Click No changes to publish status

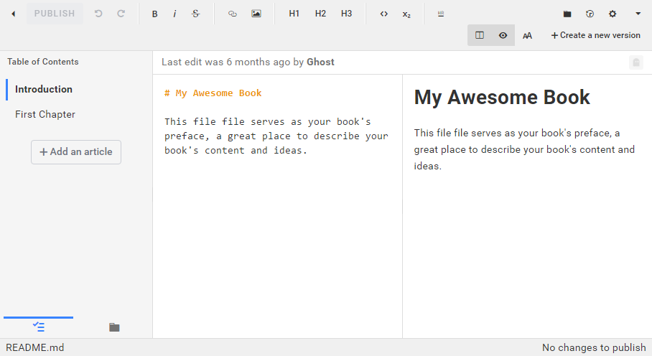point(594,347)
